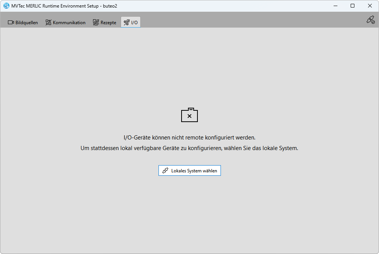Click the 'I/O-Geräte können nicht remote' message
The width and height of the screenshot is (379, 254).
point(189,138)
